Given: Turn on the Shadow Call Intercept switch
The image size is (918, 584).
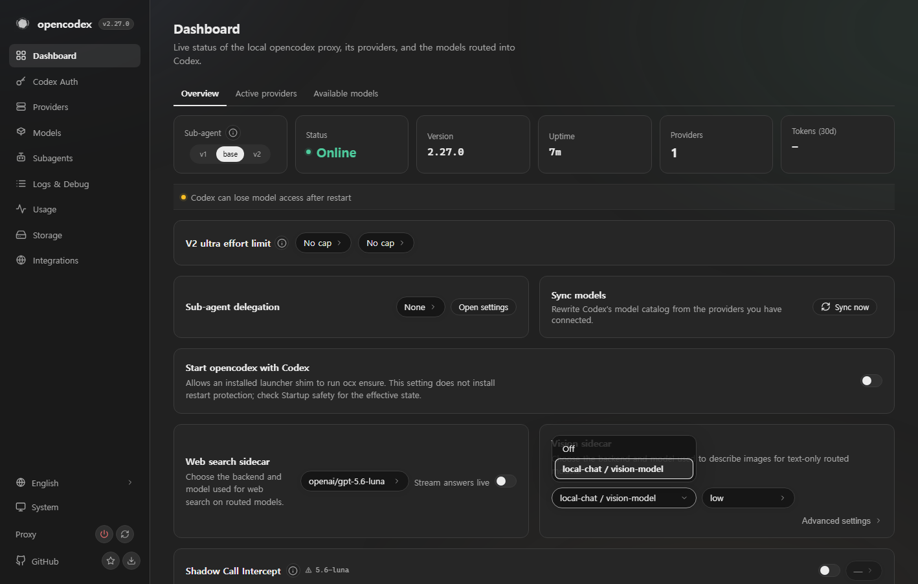Looking at the screenshot, I should point(829,570).
